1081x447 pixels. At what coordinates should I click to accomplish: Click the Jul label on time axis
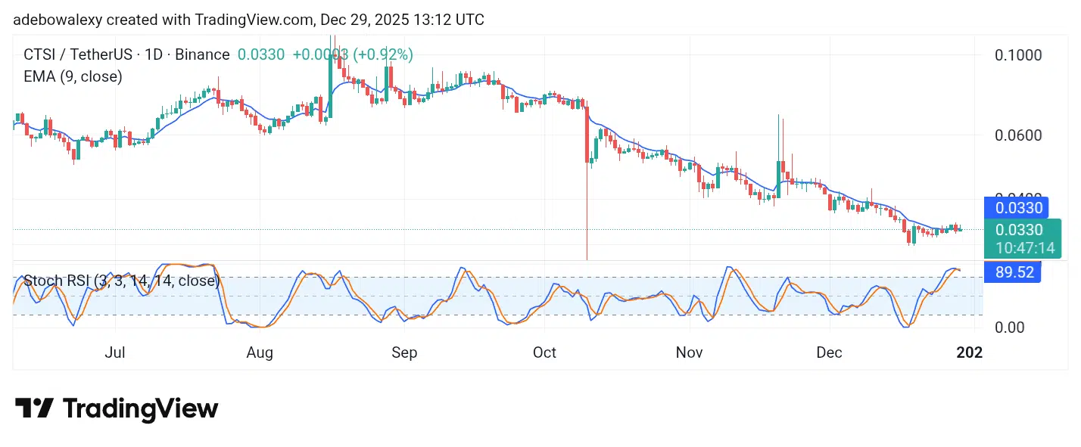point(114,352)
